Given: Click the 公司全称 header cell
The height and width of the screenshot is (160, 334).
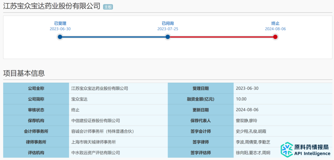Looking at the screenshot, I should [36, 89].
